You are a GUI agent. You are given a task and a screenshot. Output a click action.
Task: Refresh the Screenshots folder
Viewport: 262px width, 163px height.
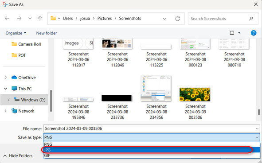[178, 19]
